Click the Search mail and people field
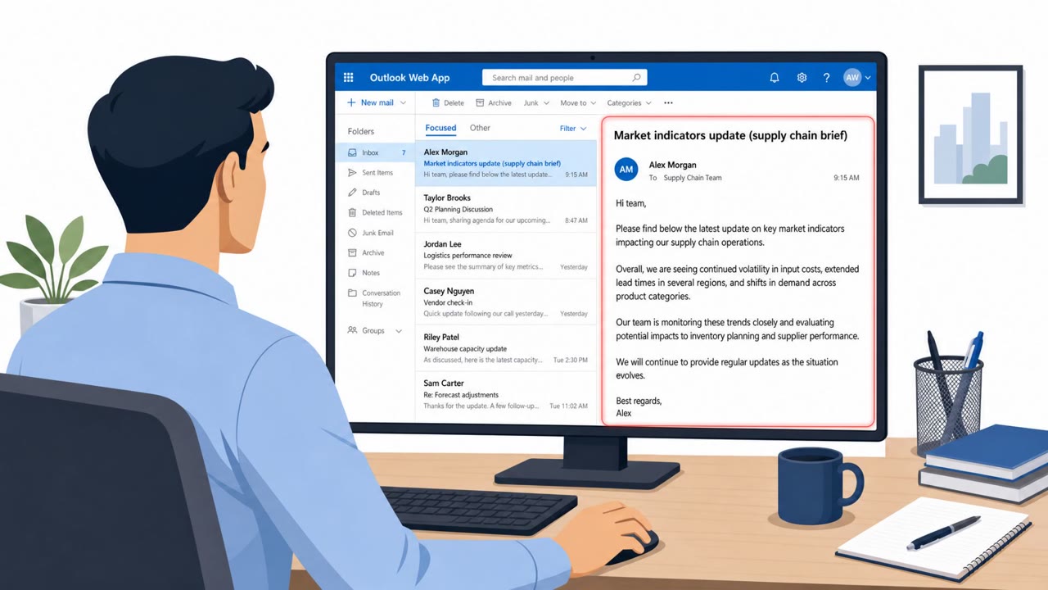The width and height of the screenshot is (1048, 590). click(565, 78)
